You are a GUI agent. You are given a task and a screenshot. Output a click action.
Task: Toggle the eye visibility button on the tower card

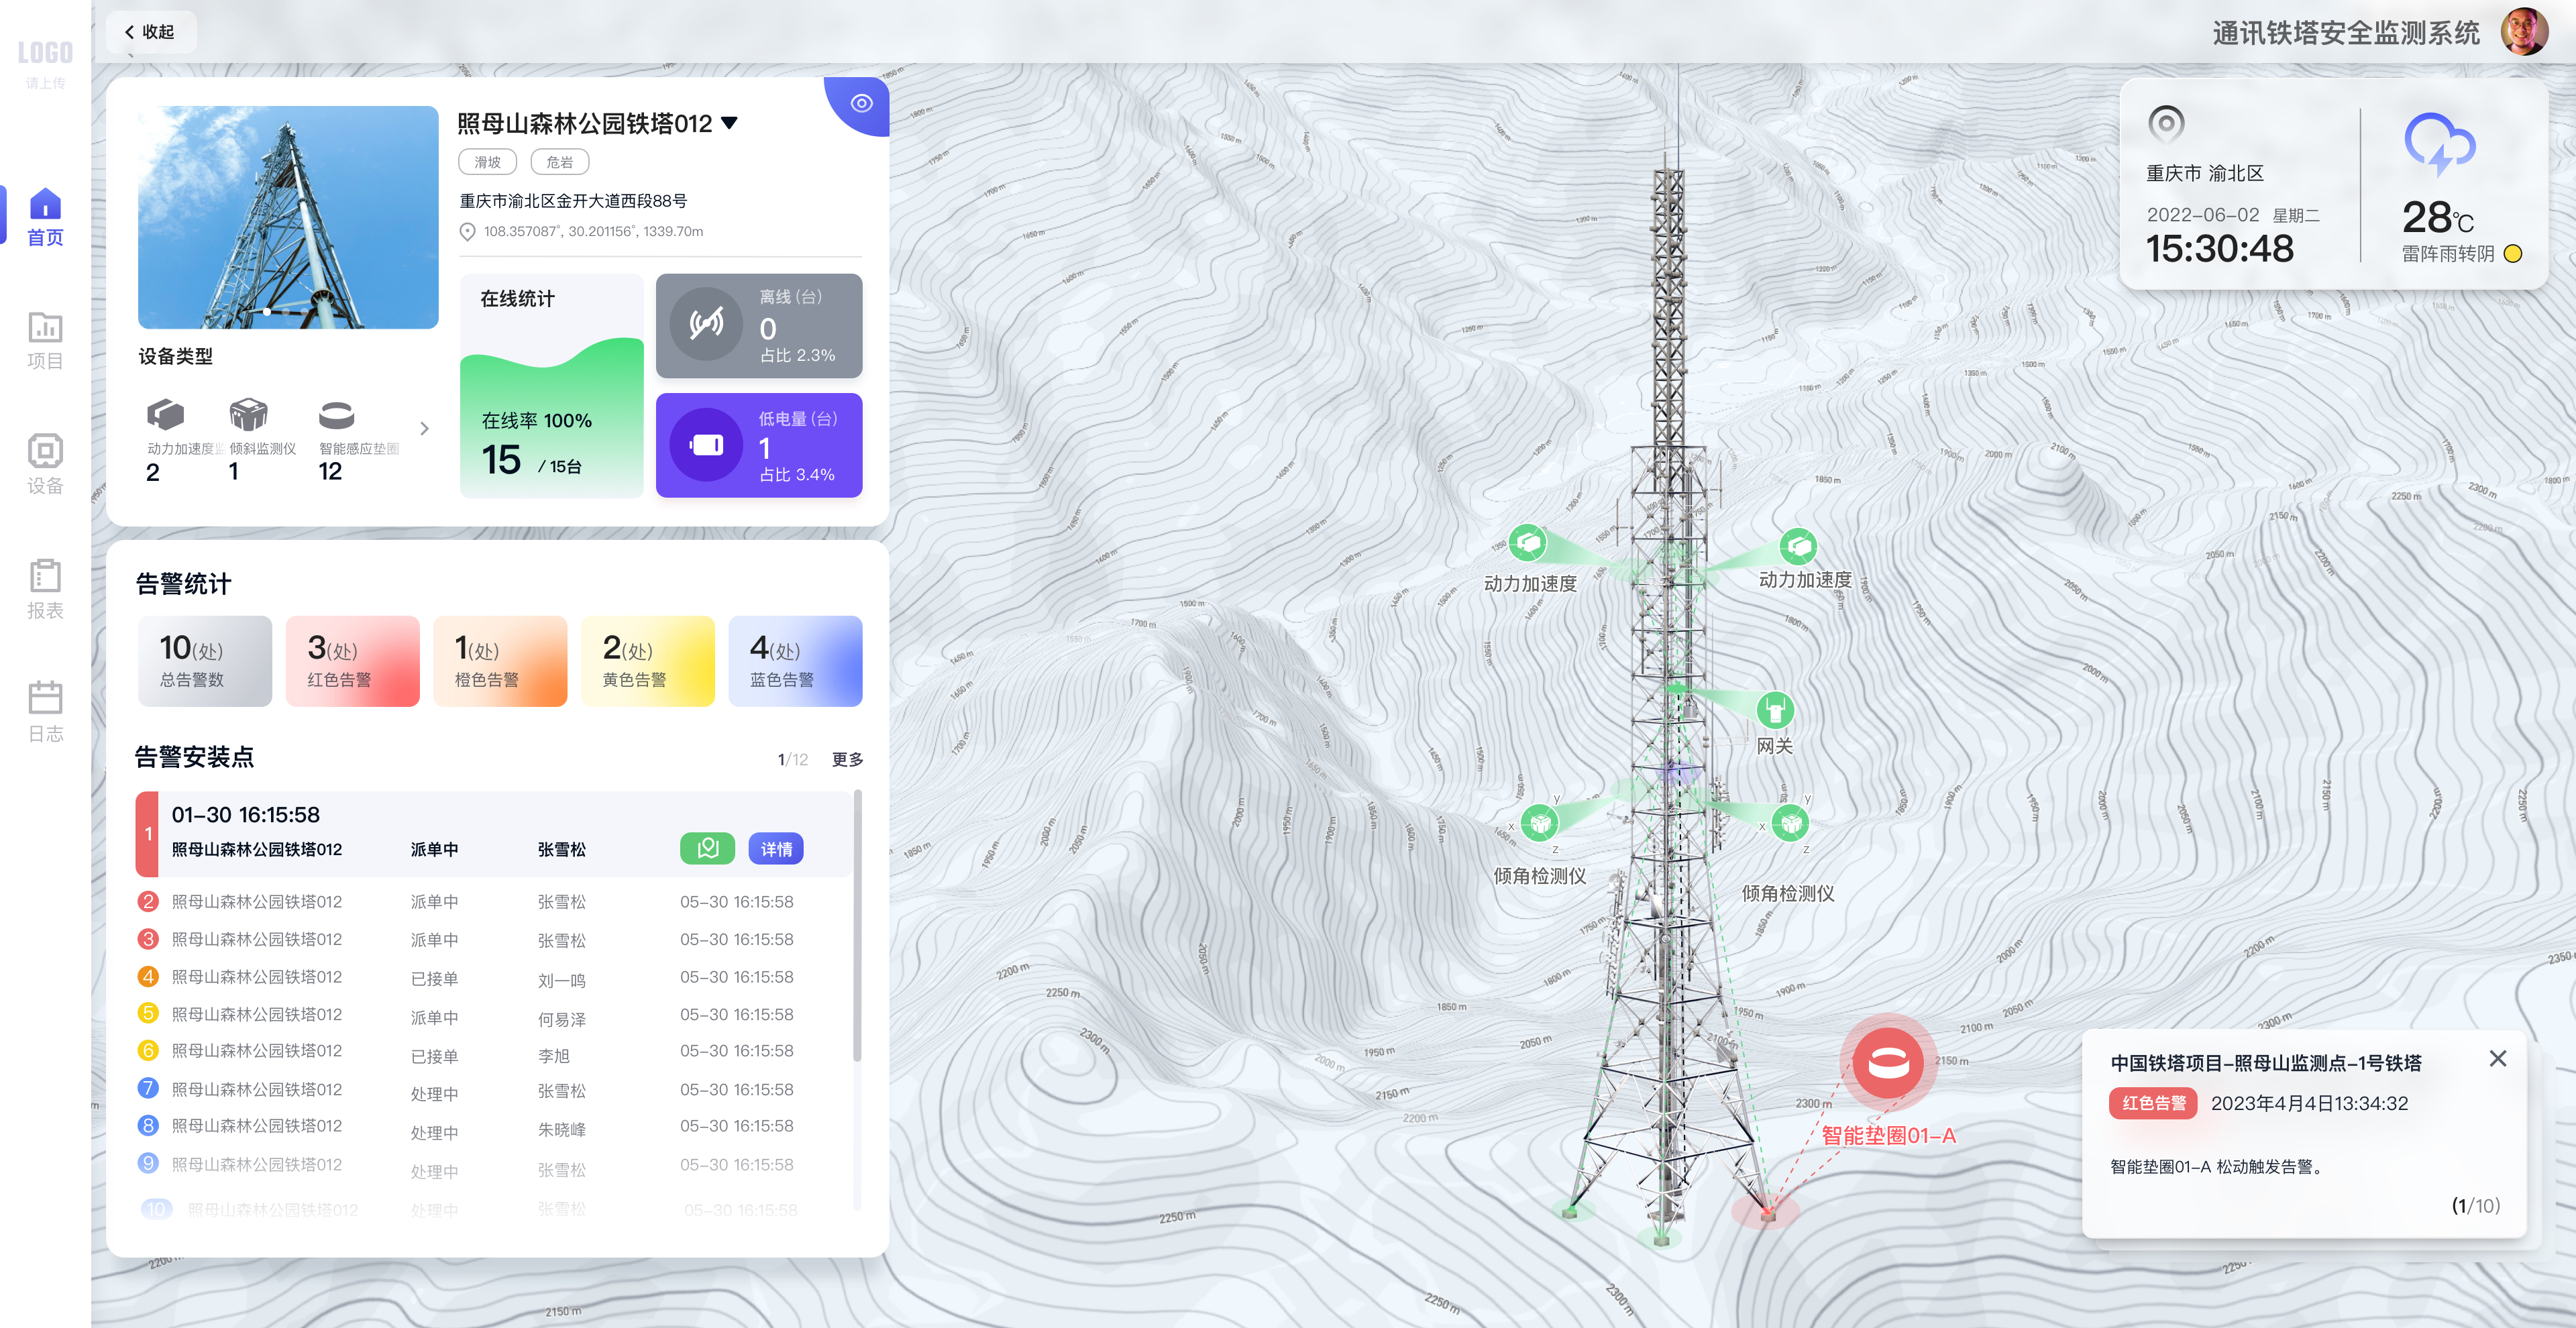click(861, 104)
